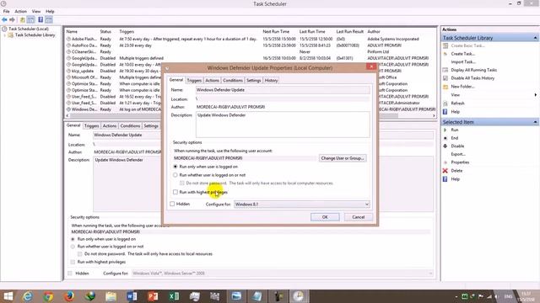Viewport: 540px width, 303px height.
Task: Check 'Run with highest privileges' in the dialog
Action: pos(175,192)
